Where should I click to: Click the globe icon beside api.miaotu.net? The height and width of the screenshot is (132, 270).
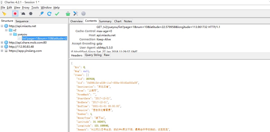click(6, 26)
